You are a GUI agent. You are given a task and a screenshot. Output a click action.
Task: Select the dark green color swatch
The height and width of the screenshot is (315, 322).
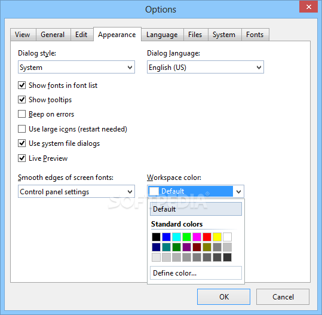(x=176, y=247)
